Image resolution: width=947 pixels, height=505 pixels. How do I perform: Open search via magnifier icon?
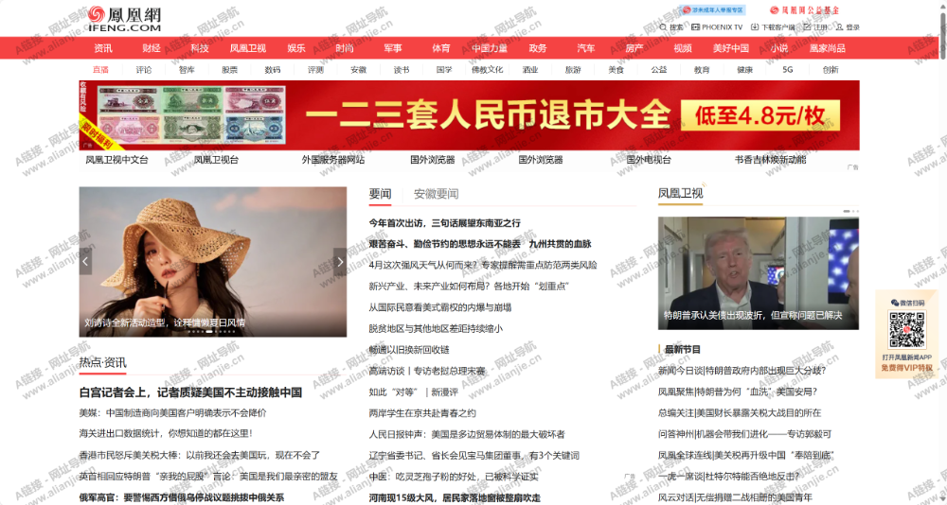pos(663,27)
